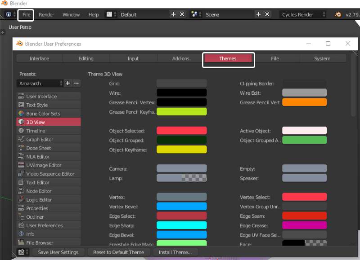360x260 pixels.
Task: Click the Text Style icon
Action: click(21, 105)
